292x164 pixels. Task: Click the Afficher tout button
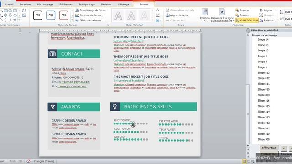pos(269,148)
